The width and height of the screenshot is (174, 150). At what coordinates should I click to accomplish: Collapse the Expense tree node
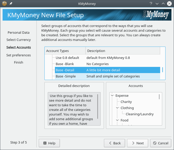pos(112,95)
